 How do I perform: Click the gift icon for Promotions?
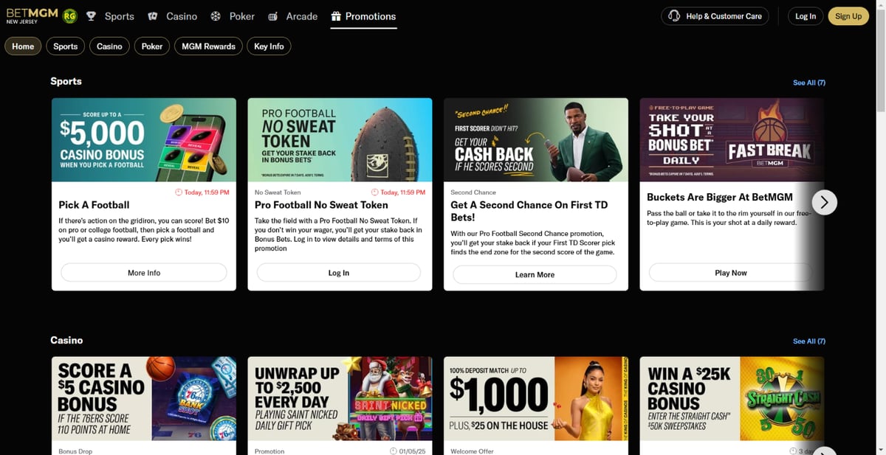pos(336,16)
